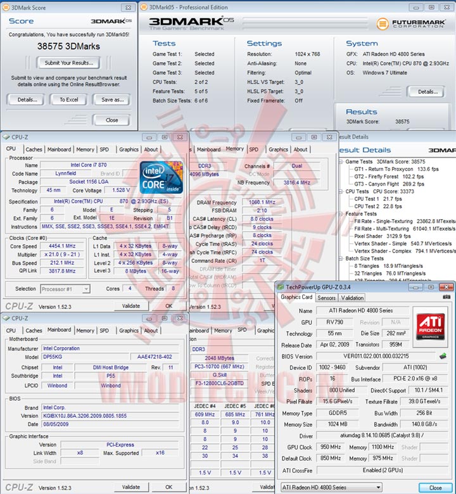The image size is (456, 494).
Task: Click GPU-Z title bar app icon
Action: (280, 287)
